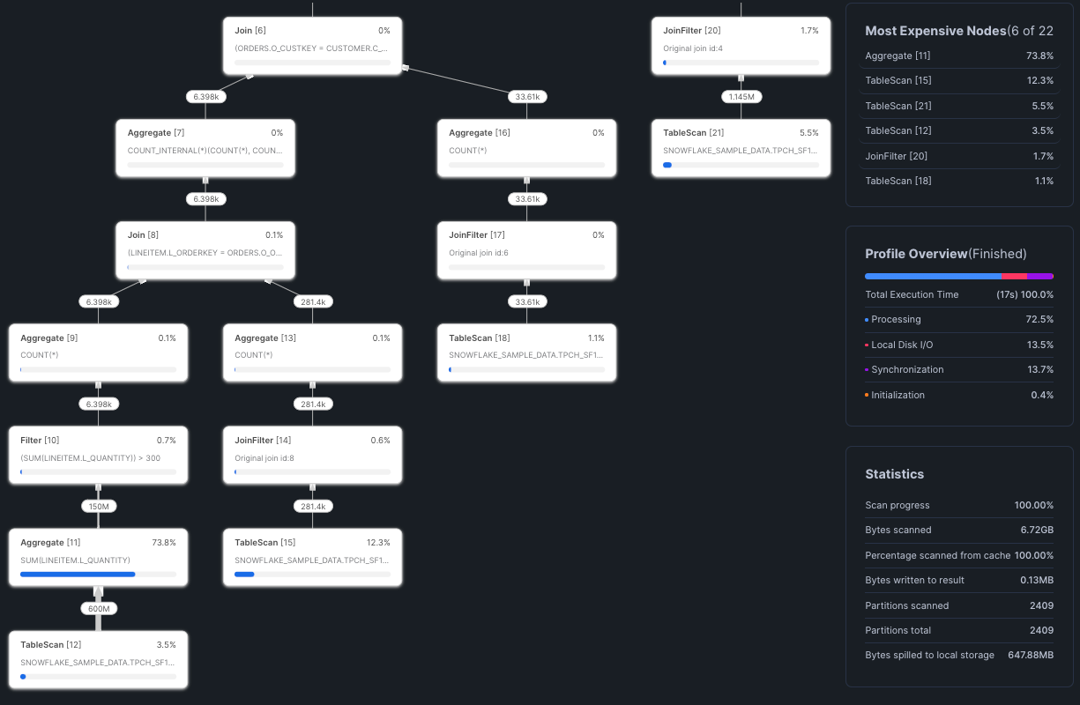Click the 1.145M row count badge

741,96
